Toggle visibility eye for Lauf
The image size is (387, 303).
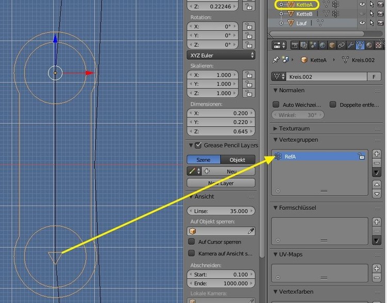click(x=362, y=23)
